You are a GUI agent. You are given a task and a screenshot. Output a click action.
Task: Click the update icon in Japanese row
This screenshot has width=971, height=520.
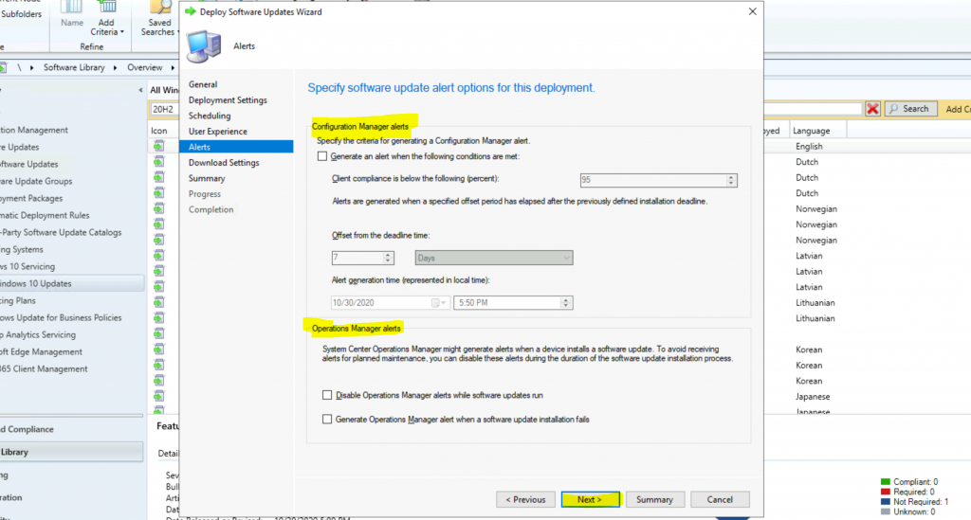point(159,396)
